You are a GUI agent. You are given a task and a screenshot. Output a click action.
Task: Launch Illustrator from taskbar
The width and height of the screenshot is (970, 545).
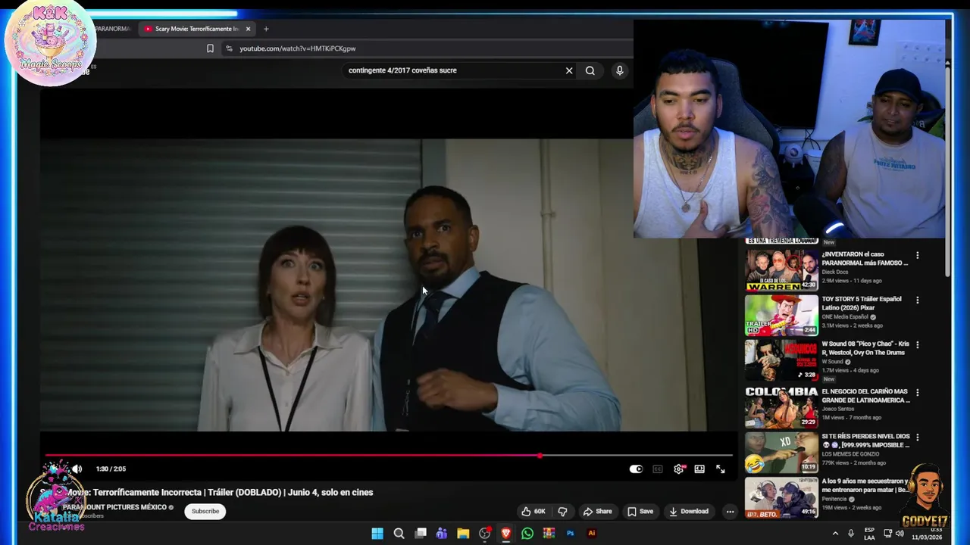[592, 534]
